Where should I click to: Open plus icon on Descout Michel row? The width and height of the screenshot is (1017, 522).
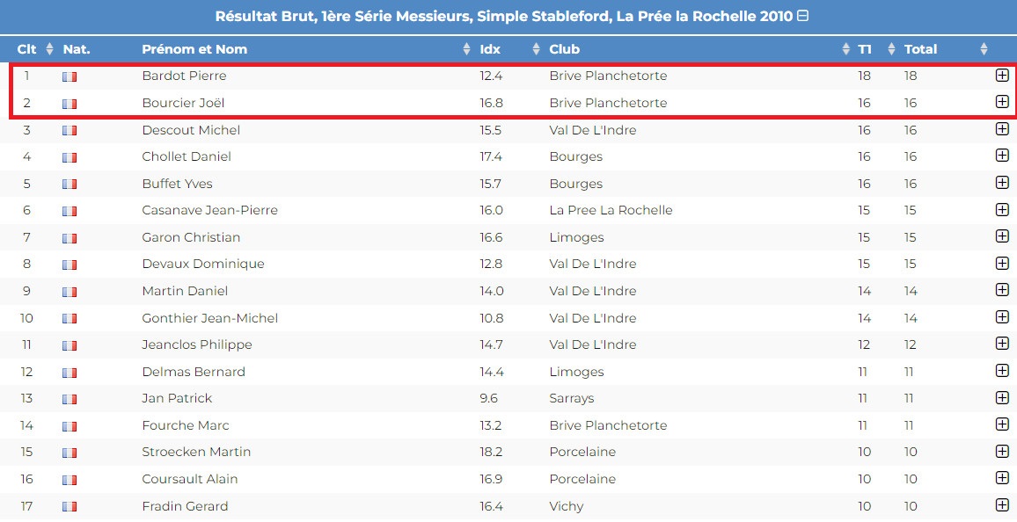click(1002, 129)
